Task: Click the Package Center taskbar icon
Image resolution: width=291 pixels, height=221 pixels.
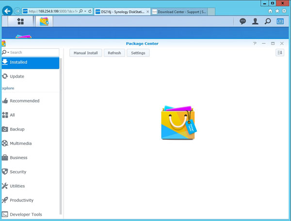Action: pyautogui.click(x=44, y=21)
